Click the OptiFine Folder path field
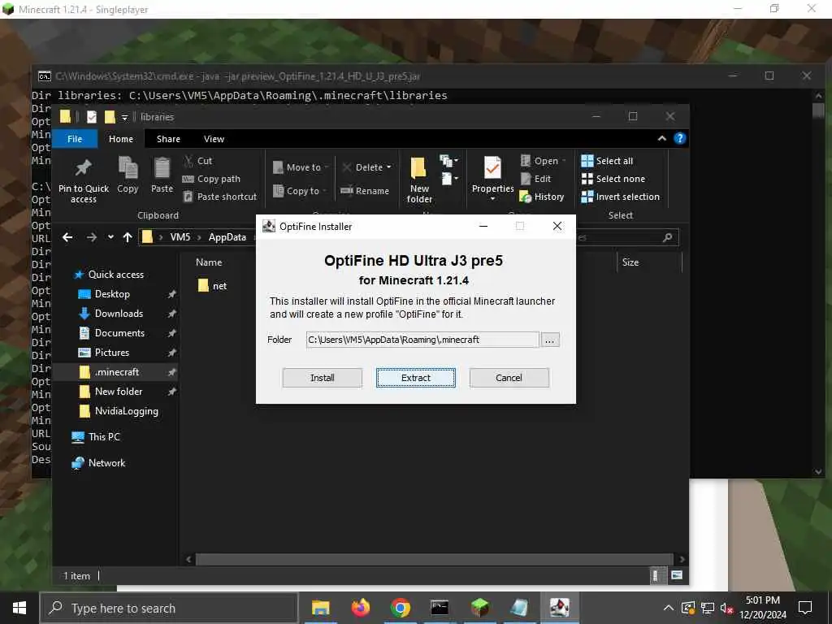This screenshot has height=624, width=832. [x=422, y=340]
